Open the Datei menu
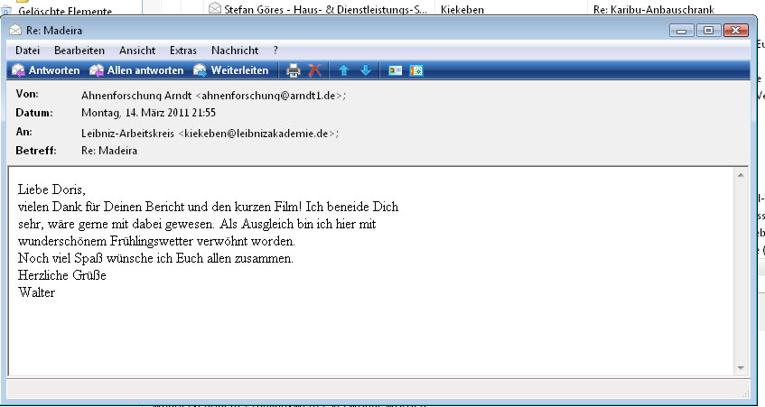Viewport: 765px width, 407px height. (x=27, y=51)
